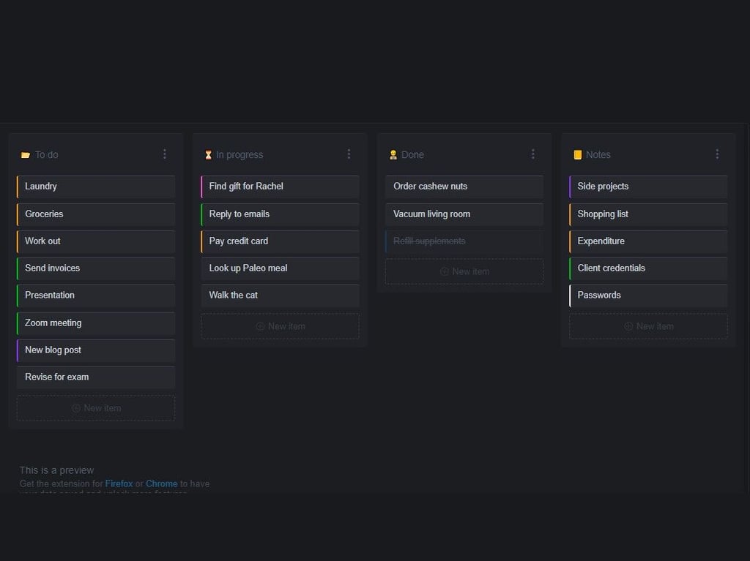Image resolution: width=750 pixels, height=561 pixels.
Task: Add a New item to the Done list
Action: (x=464, y=271)
